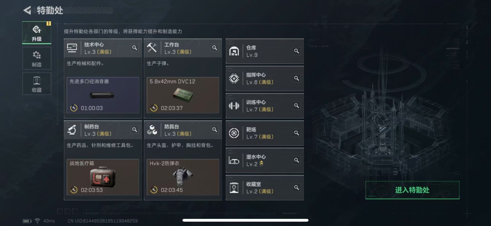Click the 进入特勤处 button

tap(412, 190)
